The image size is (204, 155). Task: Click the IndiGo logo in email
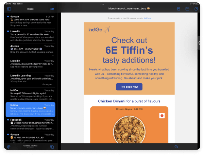click(x=99, y=30)
